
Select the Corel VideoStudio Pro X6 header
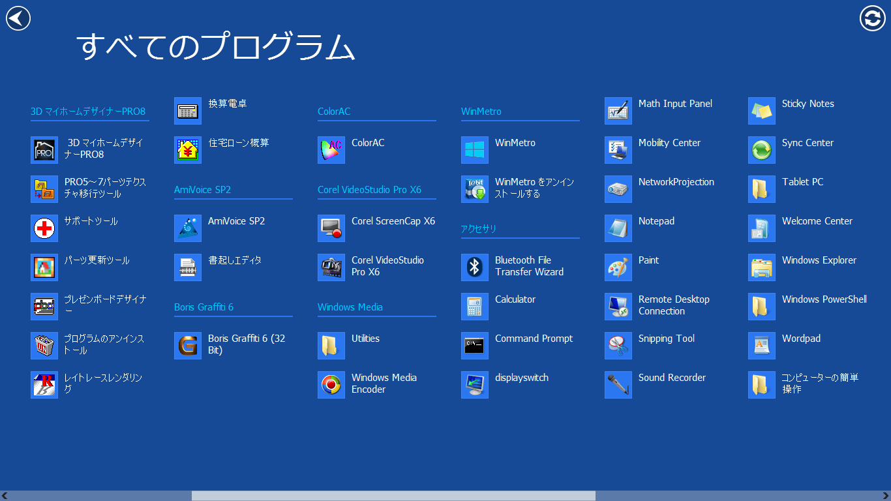[369, 190]
